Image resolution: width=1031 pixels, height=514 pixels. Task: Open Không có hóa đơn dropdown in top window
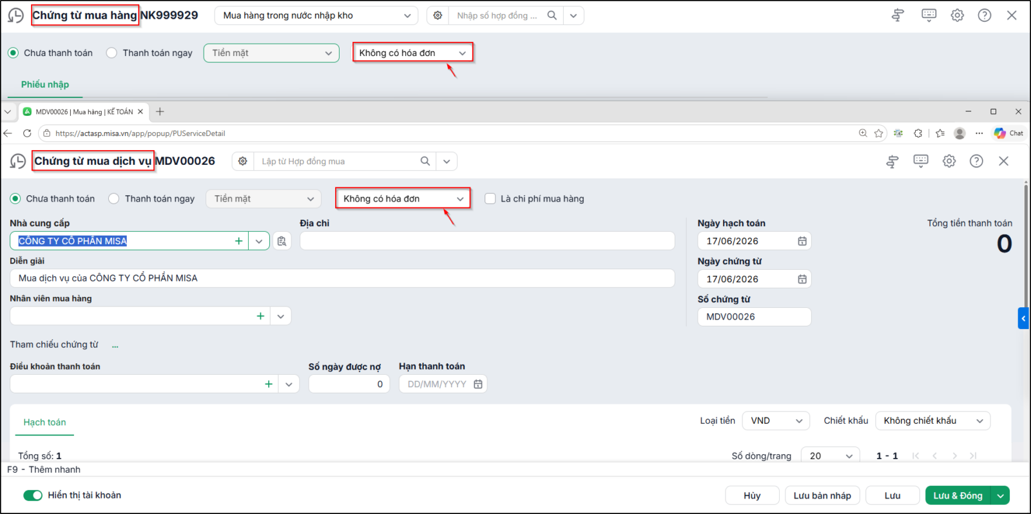point(412,53)
